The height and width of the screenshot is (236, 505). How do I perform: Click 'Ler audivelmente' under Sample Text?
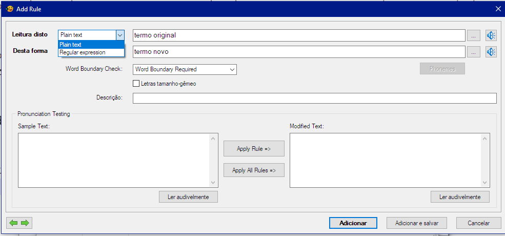click(x=188, y=197)
